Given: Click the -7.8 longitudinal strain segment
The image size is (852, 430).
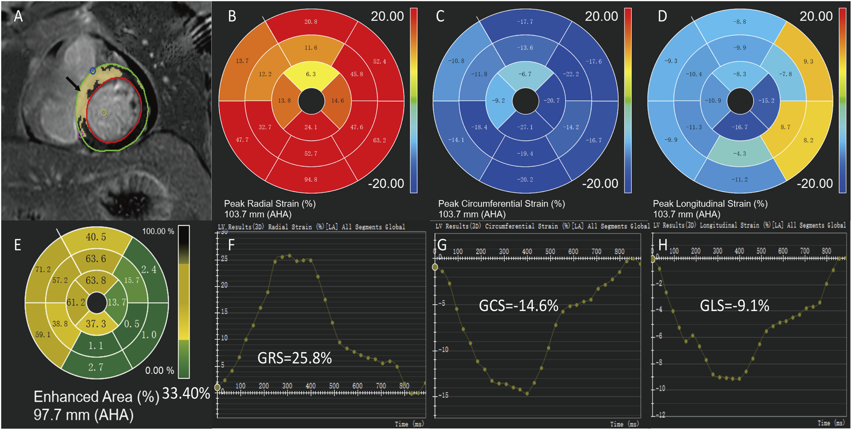Looking at the screenshot, I should (x=786, y=74).
